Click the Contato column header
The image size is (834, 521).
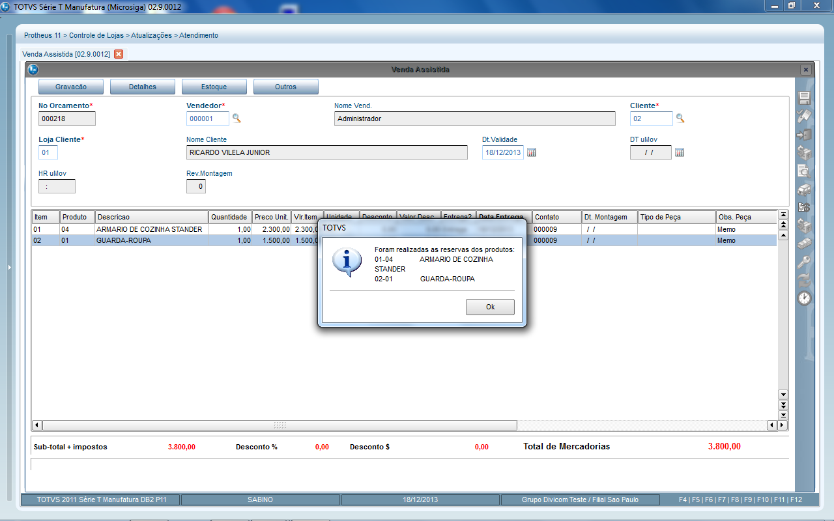click(x=557, y=217)
